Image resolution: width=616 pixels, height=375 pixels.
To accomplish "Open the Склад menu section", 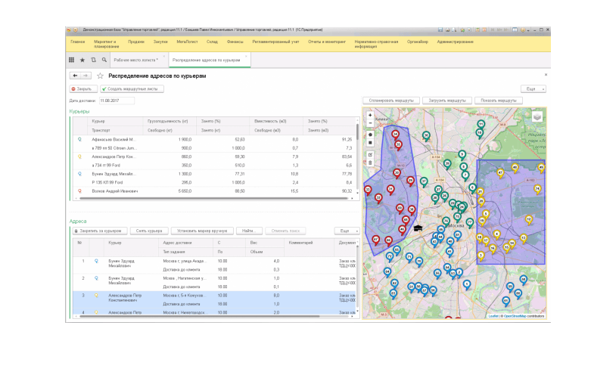I will pyautogui.click(x=212, y=42).
